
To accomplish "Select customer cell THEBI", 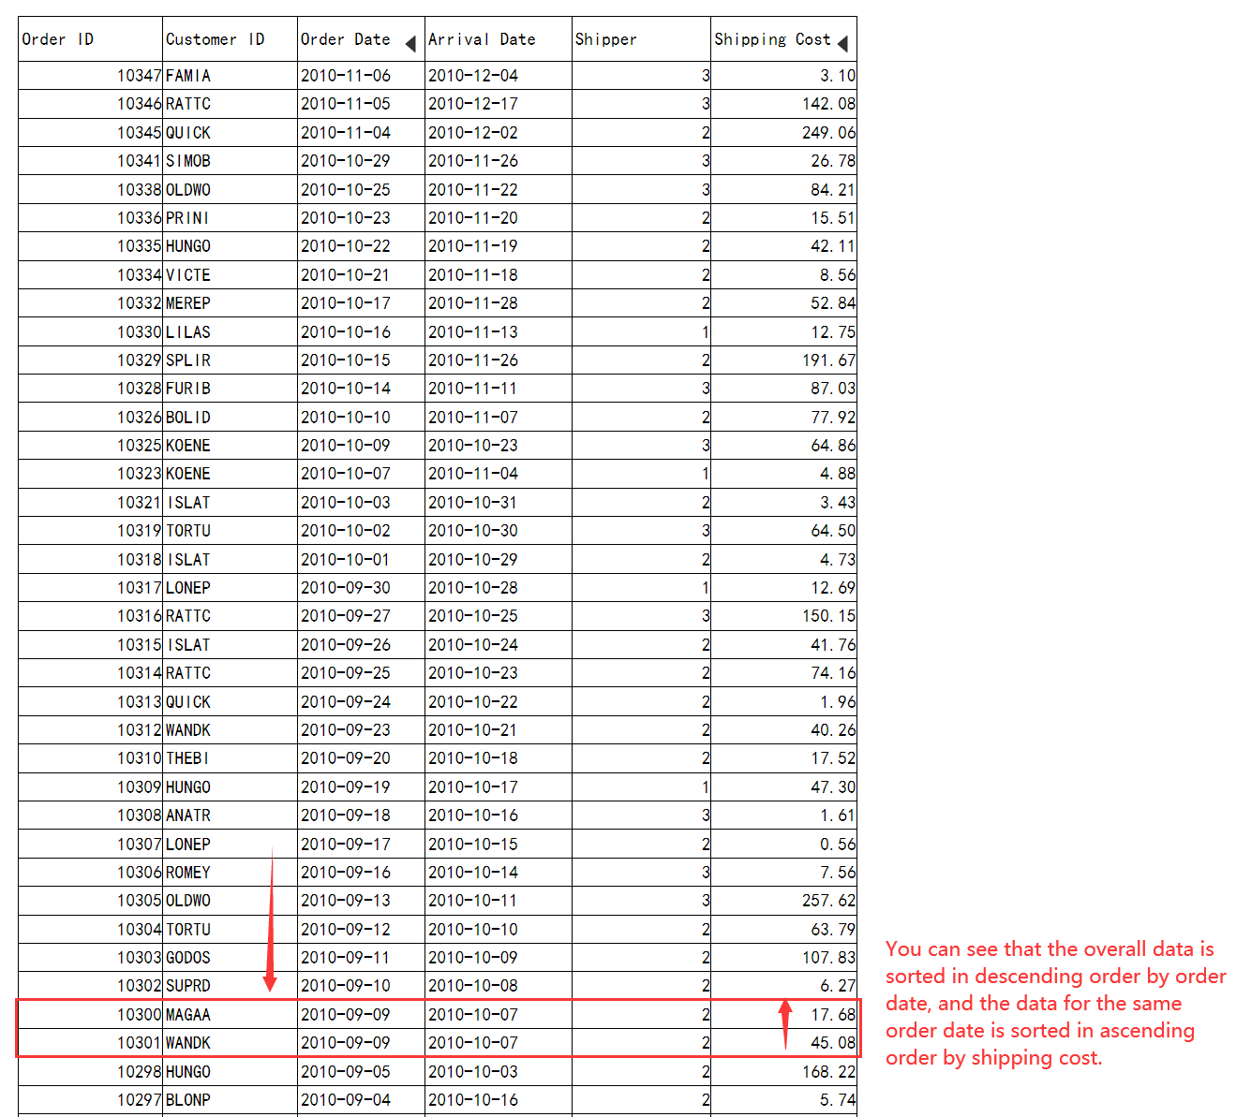I will (x=231, y=758).
